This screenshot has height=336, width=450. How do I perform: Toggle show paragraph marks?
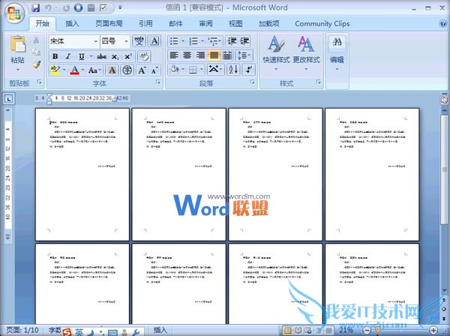click(x=248, y=70)
